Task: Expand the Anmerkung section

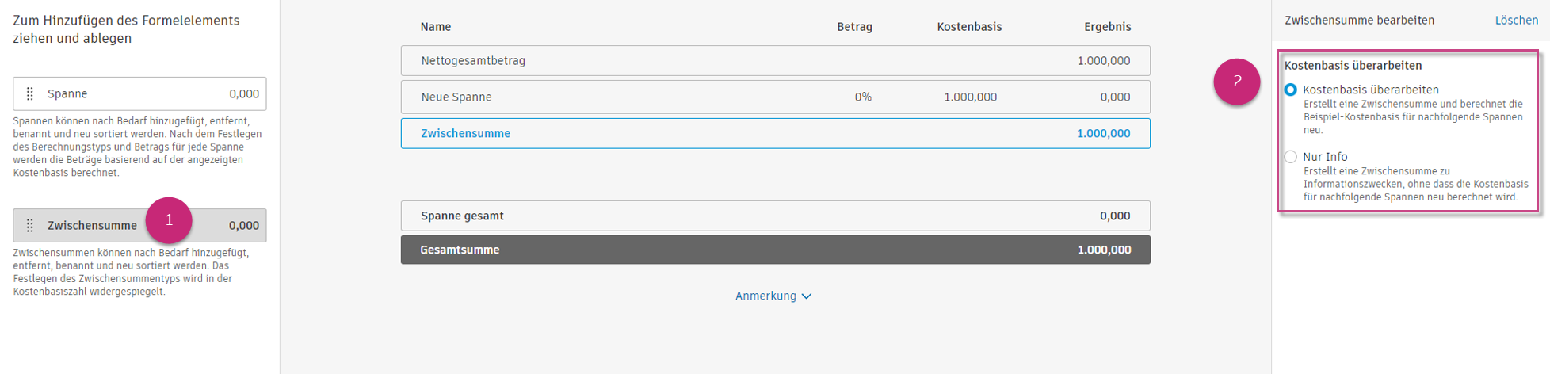Action: click(x=765, y=296)
